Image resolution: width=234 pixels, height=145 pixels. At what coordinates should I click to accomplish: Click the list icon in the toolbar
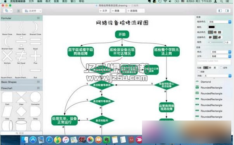pyautogui.click(x=19, y=11)
